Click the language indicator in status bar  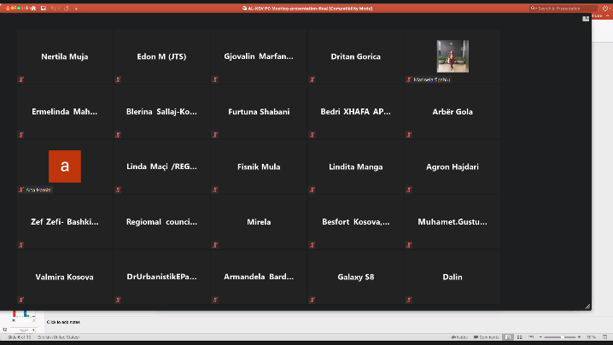pyautogui.click(x=59, y=337)
